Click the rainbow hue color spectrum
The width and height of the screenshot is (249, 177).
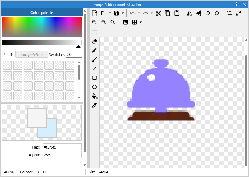pos(42,27)
